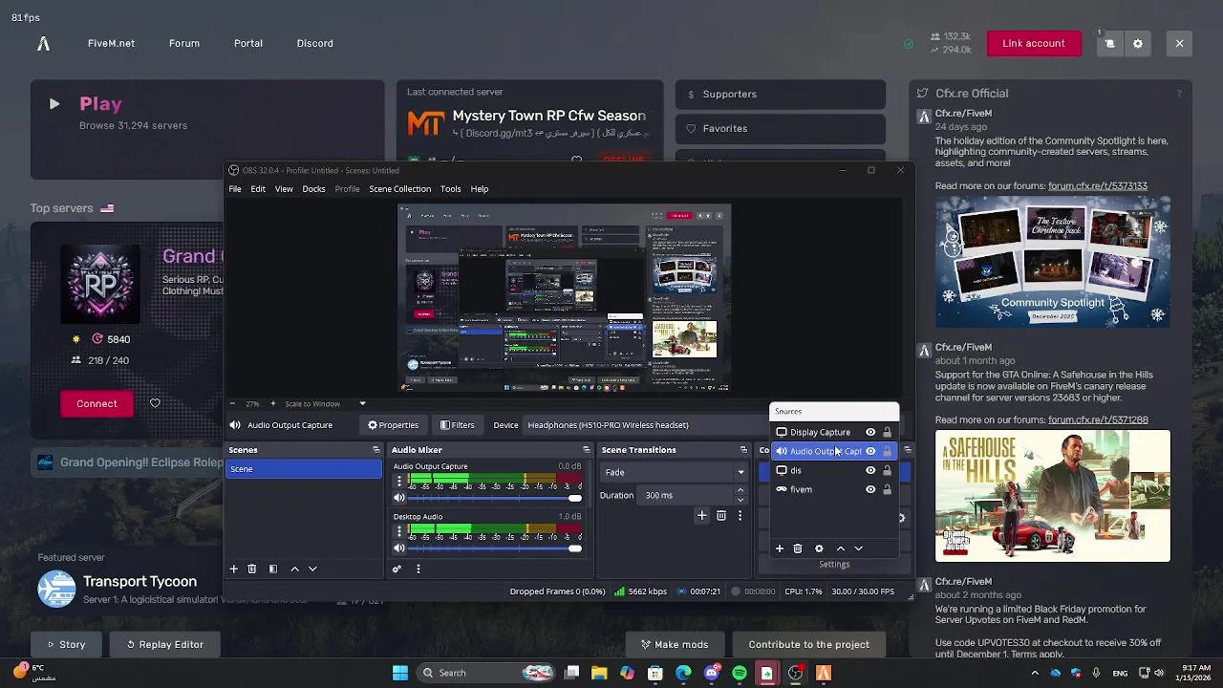Open transition properties three-dot menu

click(x=740, y=515)
